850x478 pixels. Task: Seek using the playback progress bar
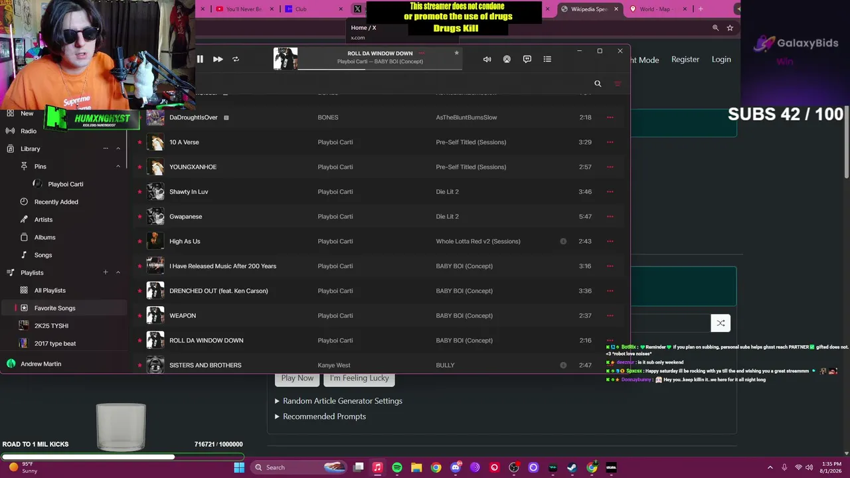380,69
